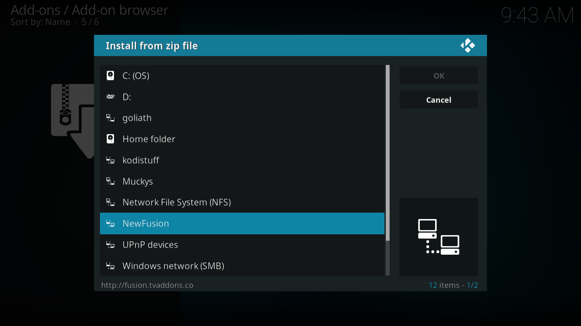Click the http://fusion.tvaddons.co address text
Screen dimensions: 581x326
[x=147, y=285]
